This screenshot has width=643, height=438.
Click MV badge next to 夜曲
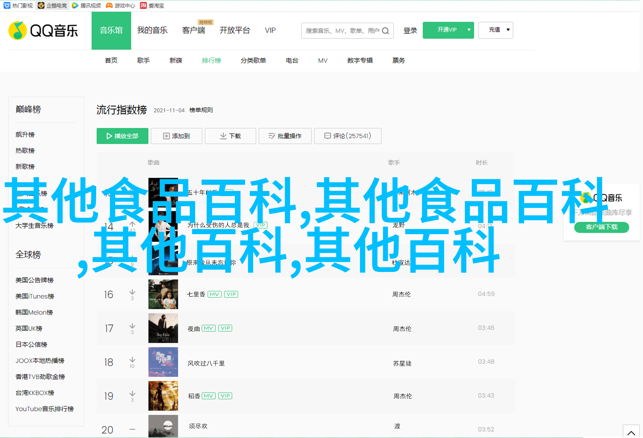click(209, 328)
